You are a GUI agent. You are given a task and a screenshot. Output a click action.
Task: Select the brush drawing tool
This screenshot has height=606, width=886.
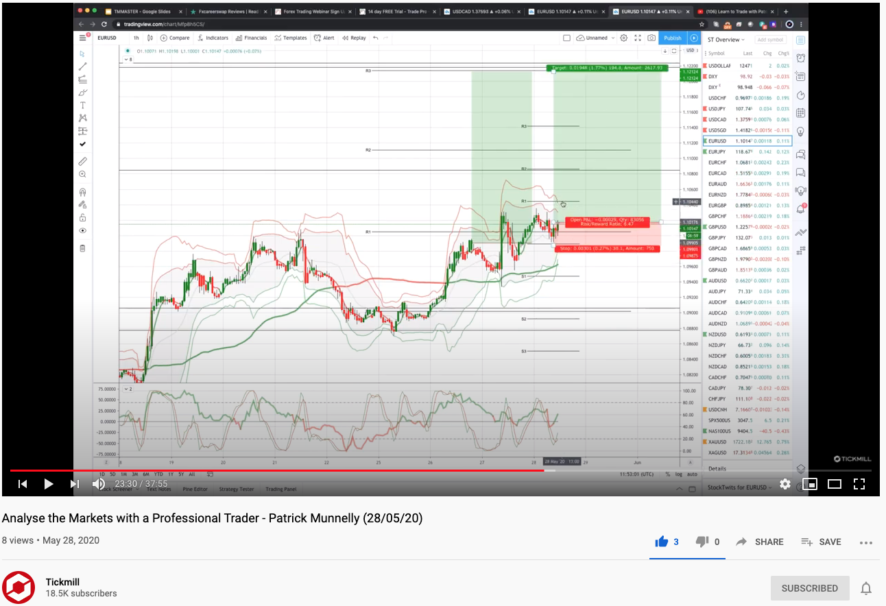point(82,93)
